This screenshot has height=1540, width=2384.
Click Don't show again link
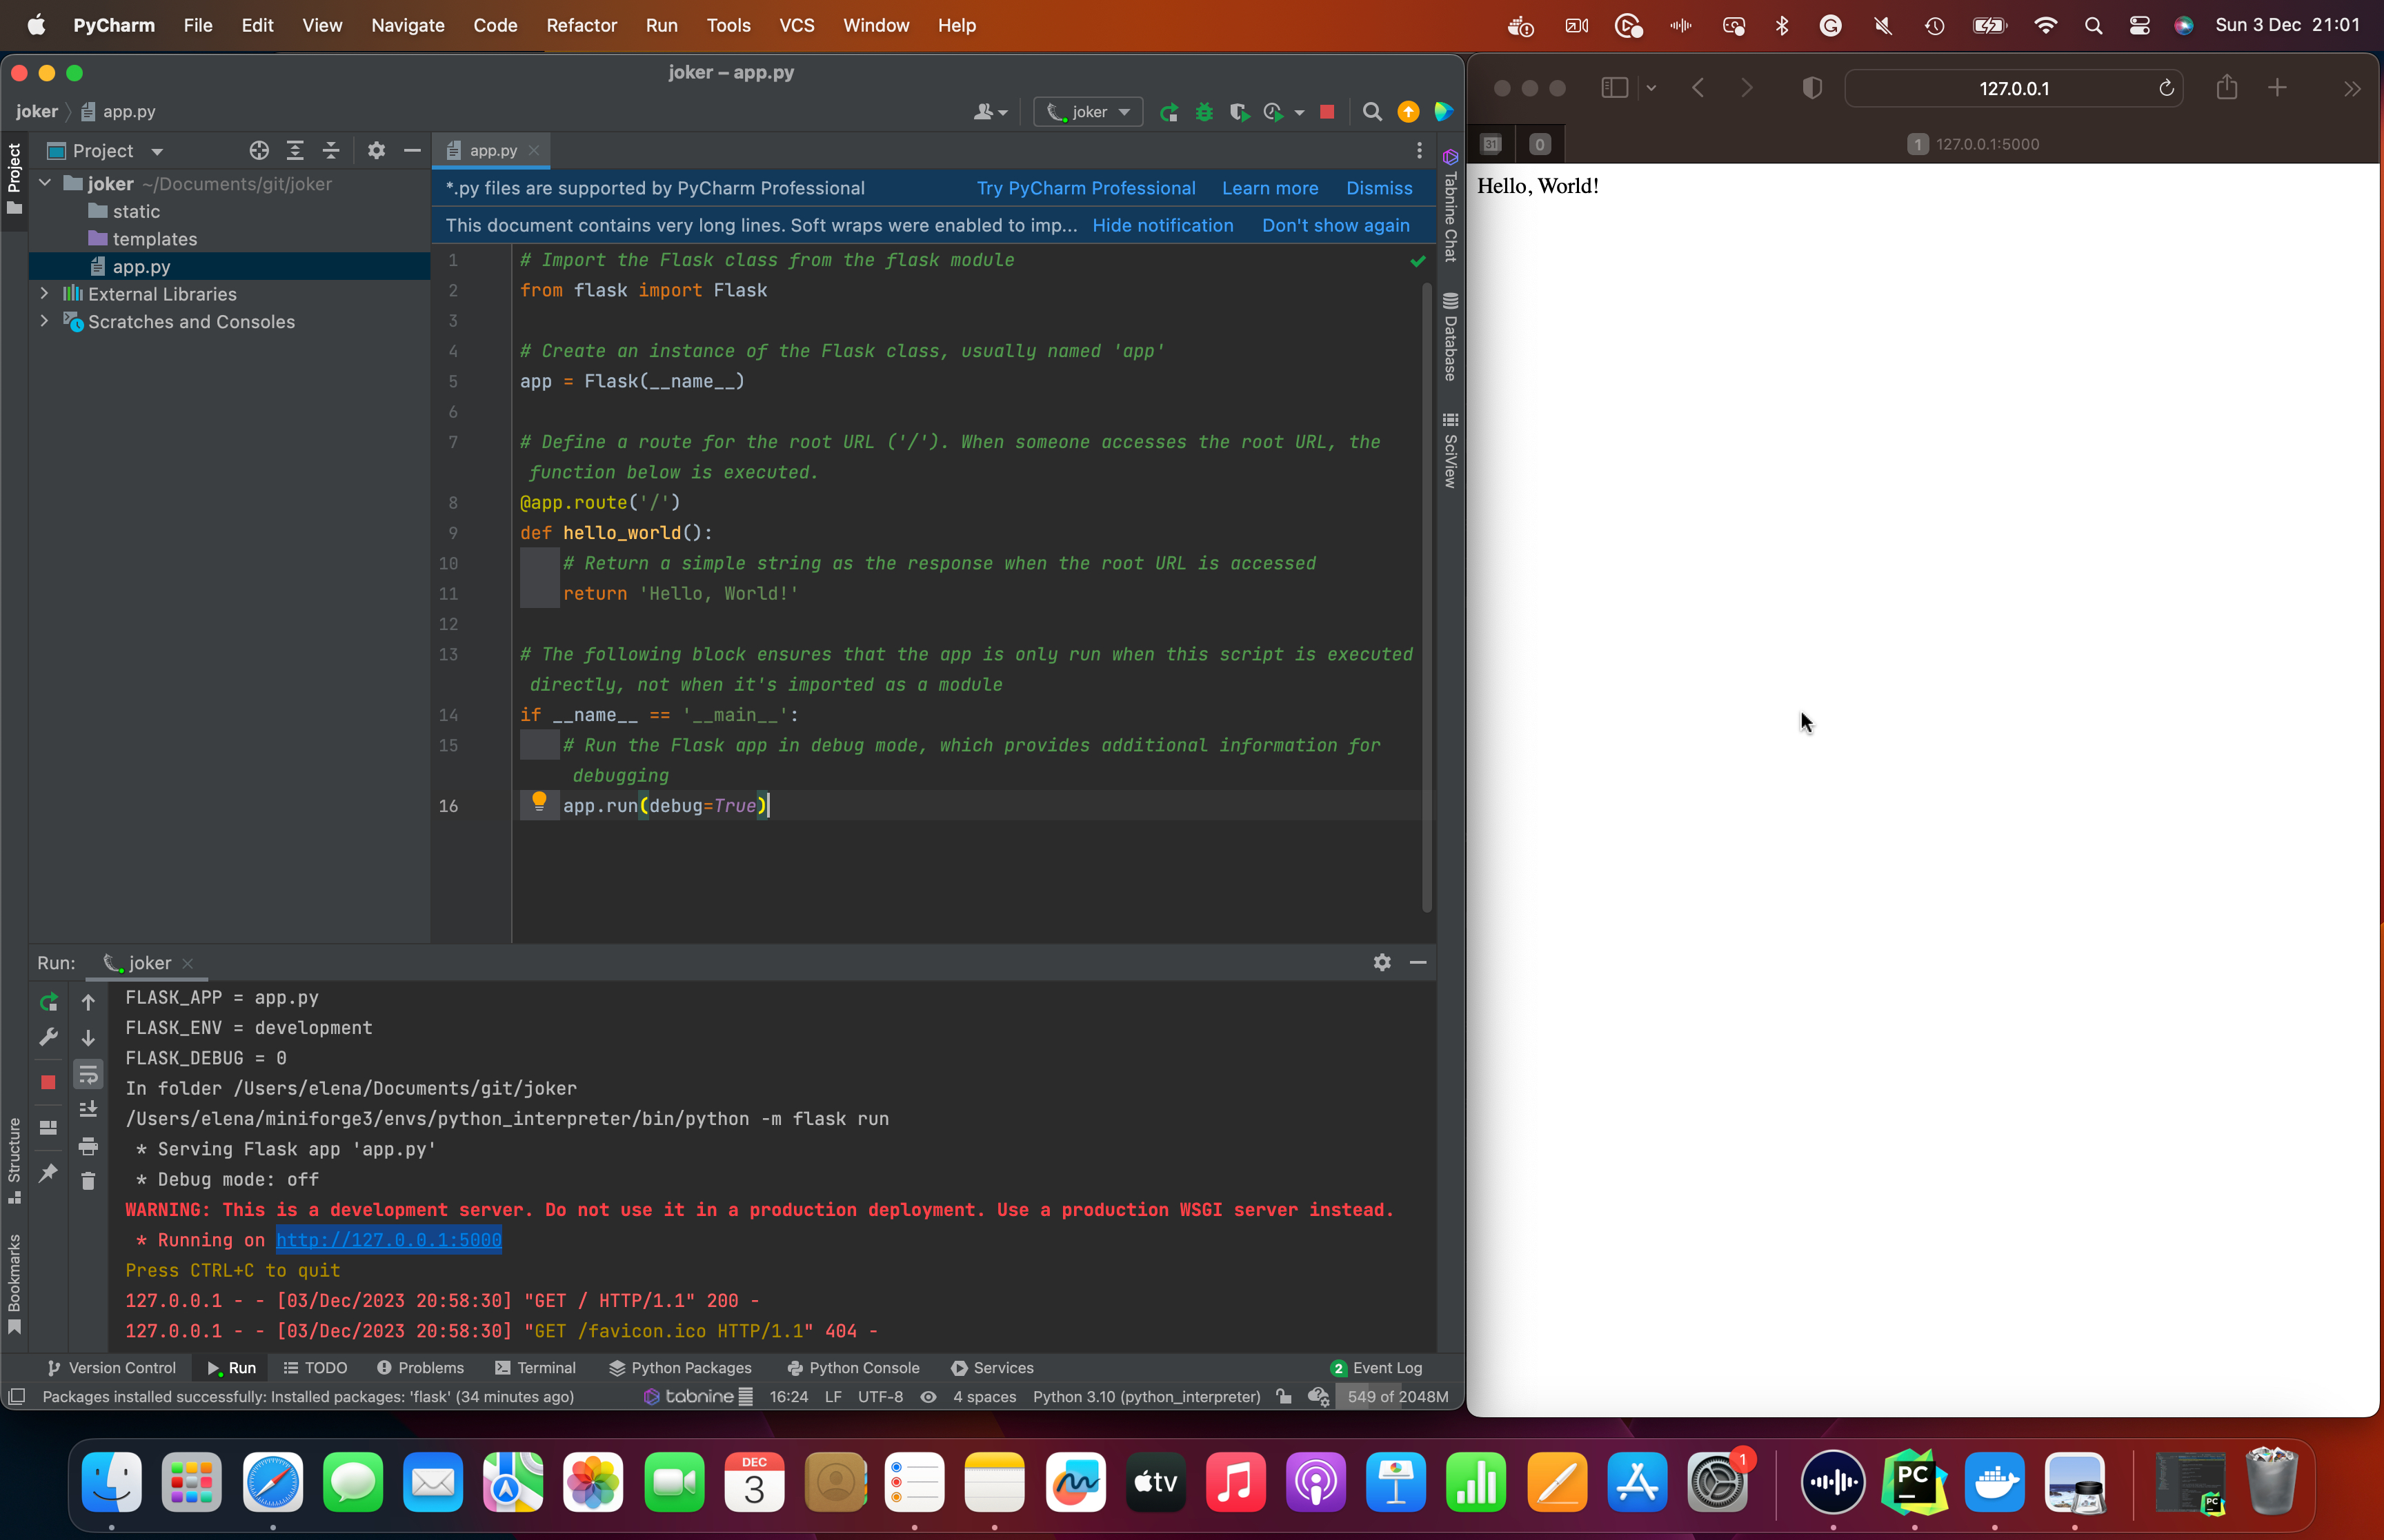1335,225
